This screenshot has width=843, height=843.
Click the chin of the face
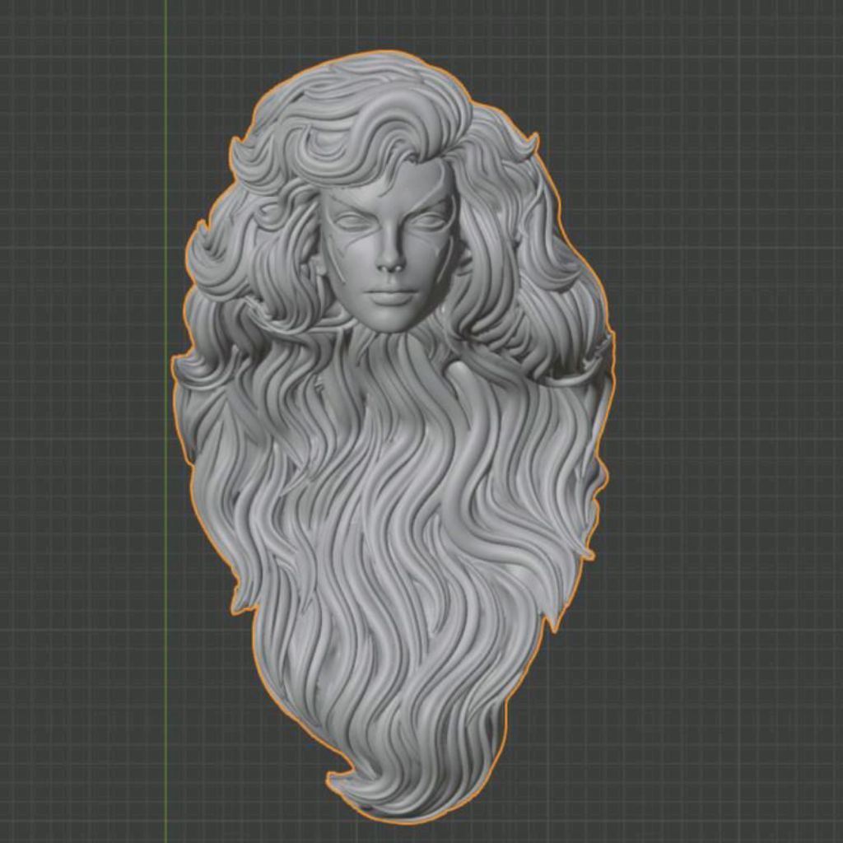click(x=391, y=320)
